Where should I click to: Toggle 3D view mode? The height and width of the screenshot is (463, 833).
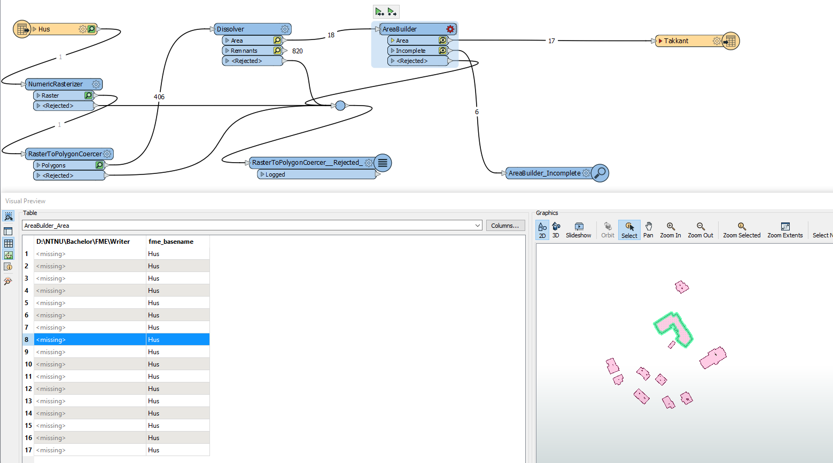556,230
